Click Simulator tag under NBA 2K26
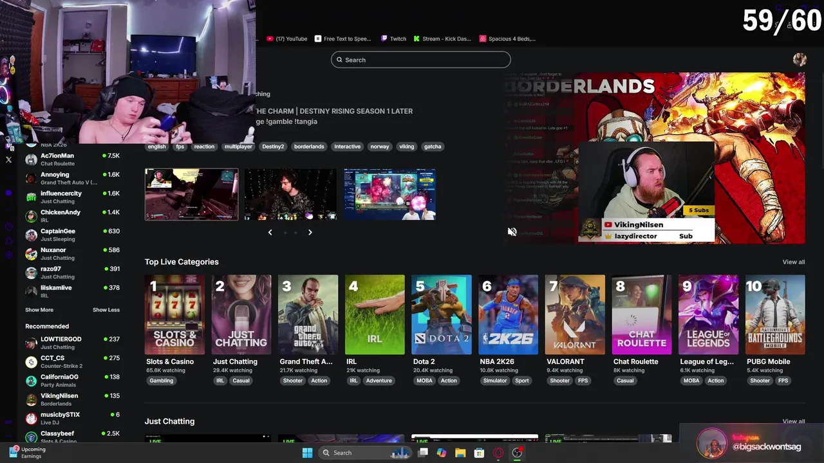Screen dimensions: 824x463 pos(495,381)
